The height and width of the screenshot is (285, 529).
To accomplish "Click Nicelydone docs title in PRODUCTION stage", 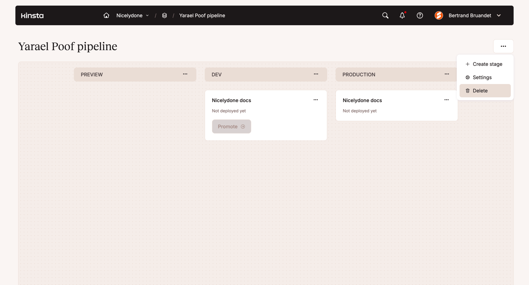I will pos(362,100).
